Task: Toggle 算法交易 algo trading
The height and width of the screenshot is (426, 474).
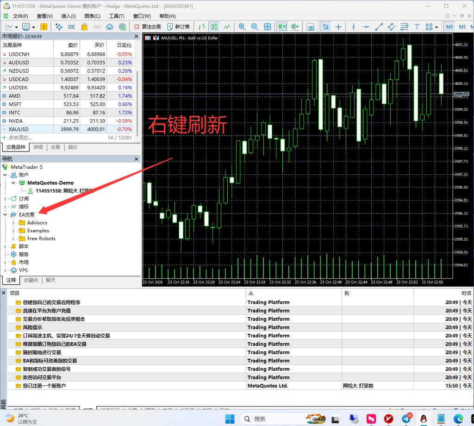Action: (148, 27)
